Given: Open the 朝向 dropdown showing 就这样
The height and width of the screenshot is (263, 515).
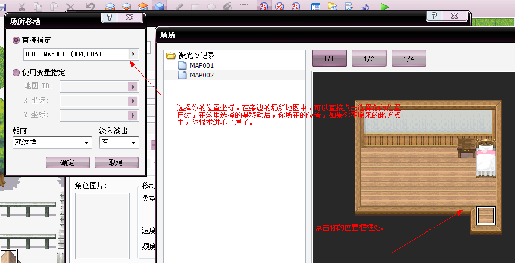Looking at the screenshot, I should click(x=52, y=143).
